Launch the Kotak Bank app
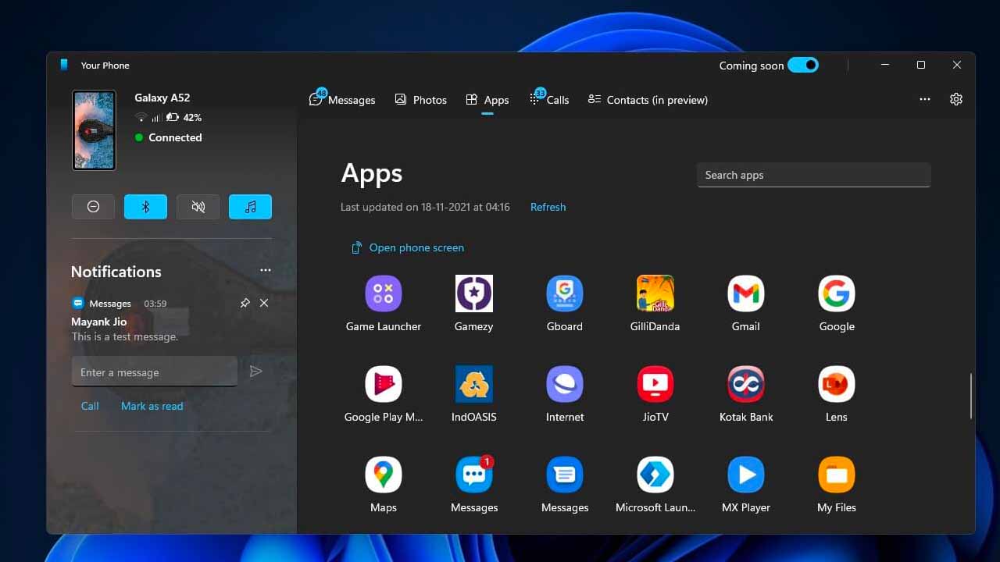1000x562 pixels. coord(746,385)
